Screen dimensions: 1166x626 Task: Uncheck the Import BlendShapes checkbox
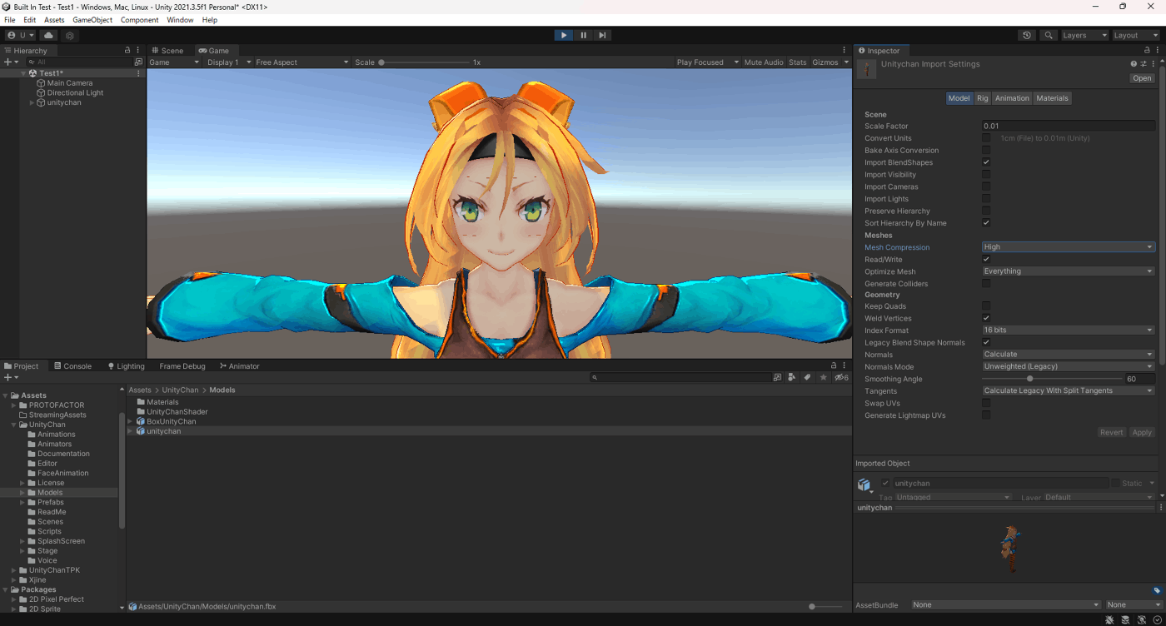pos(986,162)
